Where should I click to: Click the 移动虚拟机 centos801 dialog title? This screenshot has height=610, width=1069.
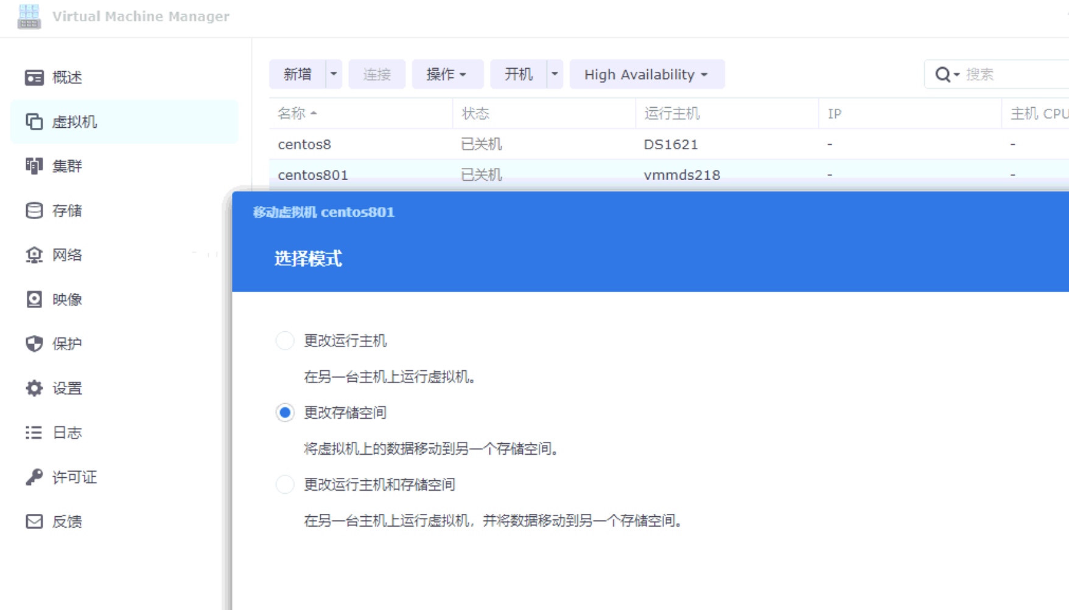324,212
